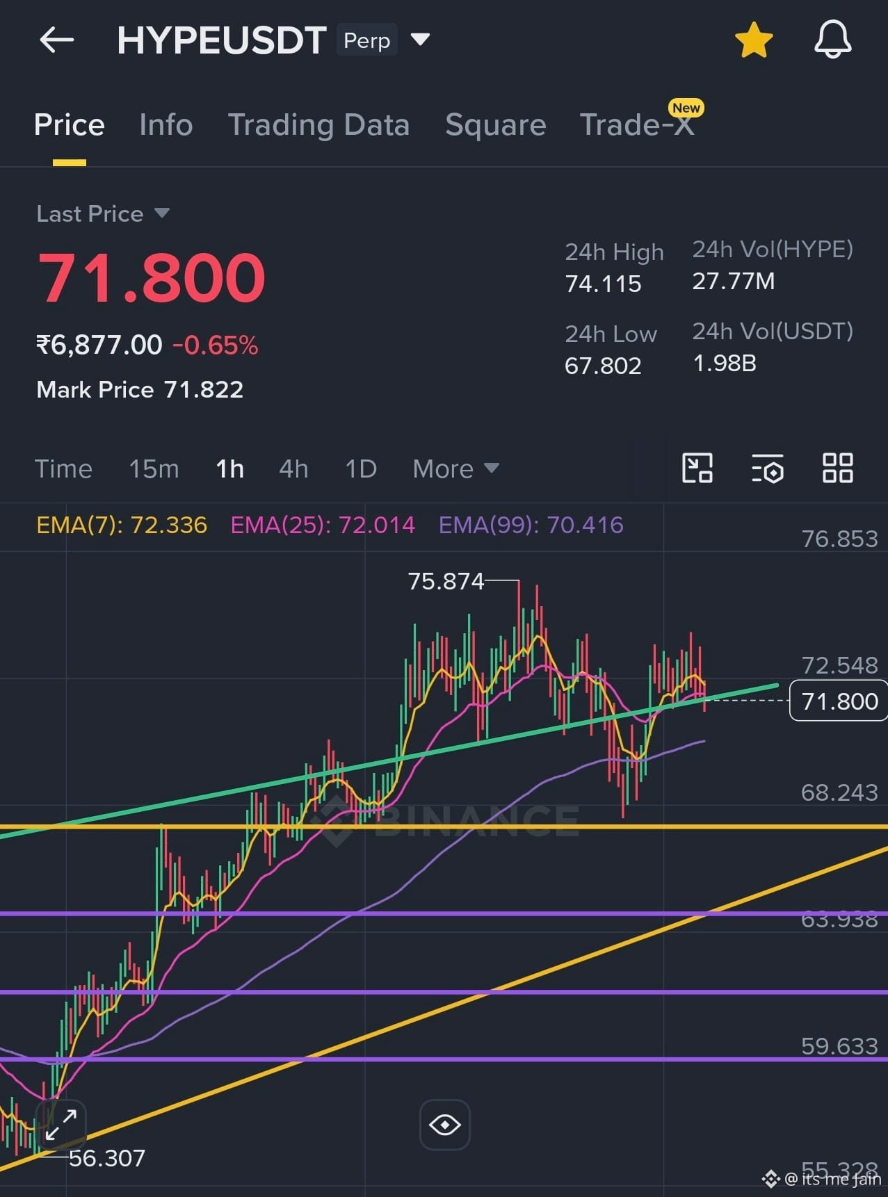Tap the Mark Price 71.822 text
Image resolution: width=888 pixels, height=1197 pixels.
tap(140, 389)
